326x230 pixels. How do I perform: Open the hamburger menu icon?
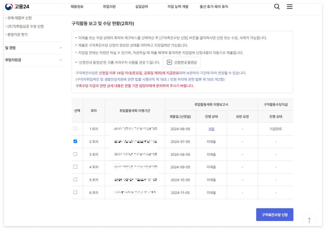click(x=290, y=7)
